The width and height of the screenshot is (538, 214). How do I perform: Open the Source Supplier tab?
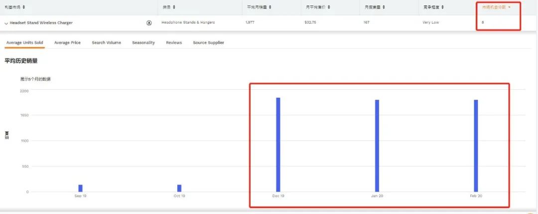point(208,42)
